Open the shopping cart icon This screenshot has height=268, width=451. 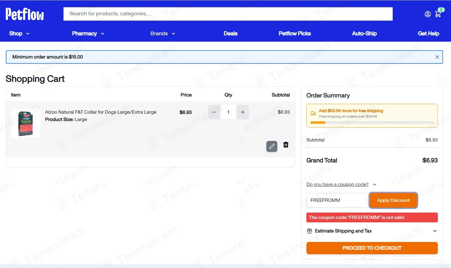[438, 14]
